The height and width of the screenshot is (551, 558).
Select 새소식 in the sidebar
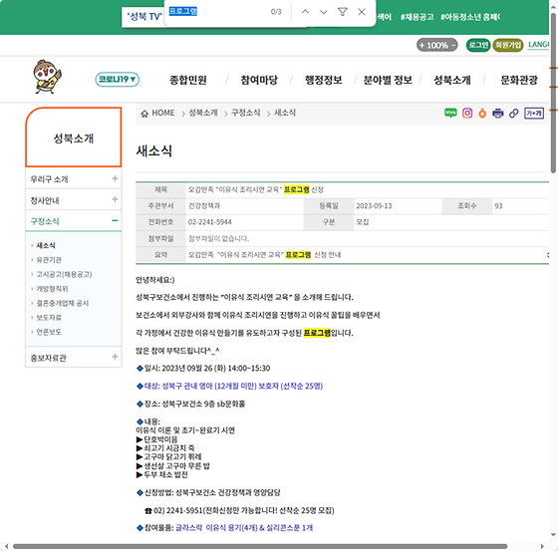coord(46,245)
